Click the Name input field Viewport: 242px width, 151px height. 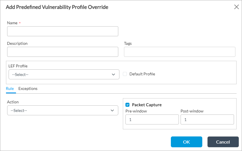click(x=63, y=31)
